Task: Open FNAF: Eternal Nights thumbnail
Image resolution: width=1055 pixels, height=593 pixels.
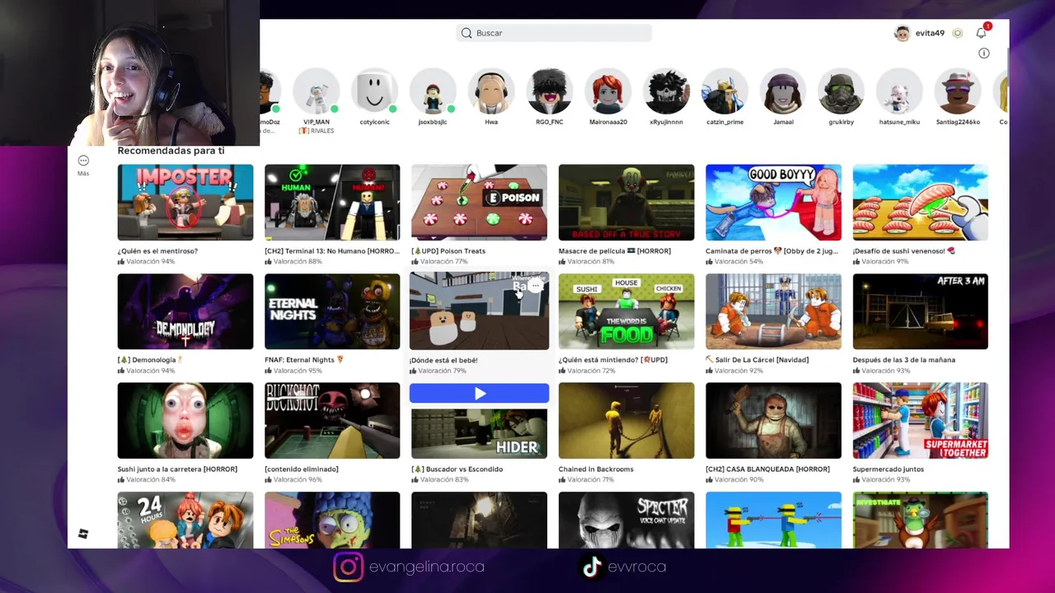Action: pyautogui.click(x=332, y=311)
